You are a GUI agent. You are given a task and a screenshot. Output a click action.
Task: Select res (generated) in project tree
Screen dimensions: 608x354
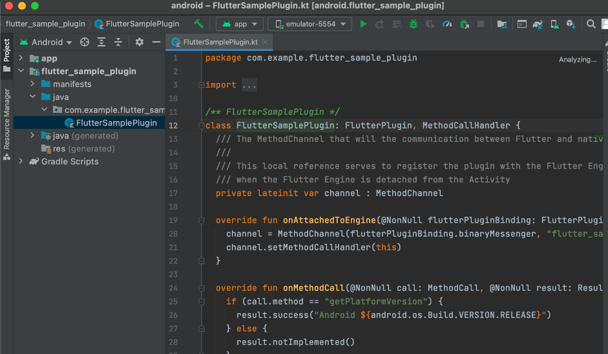pyautogui.click(x=84, y=149)
